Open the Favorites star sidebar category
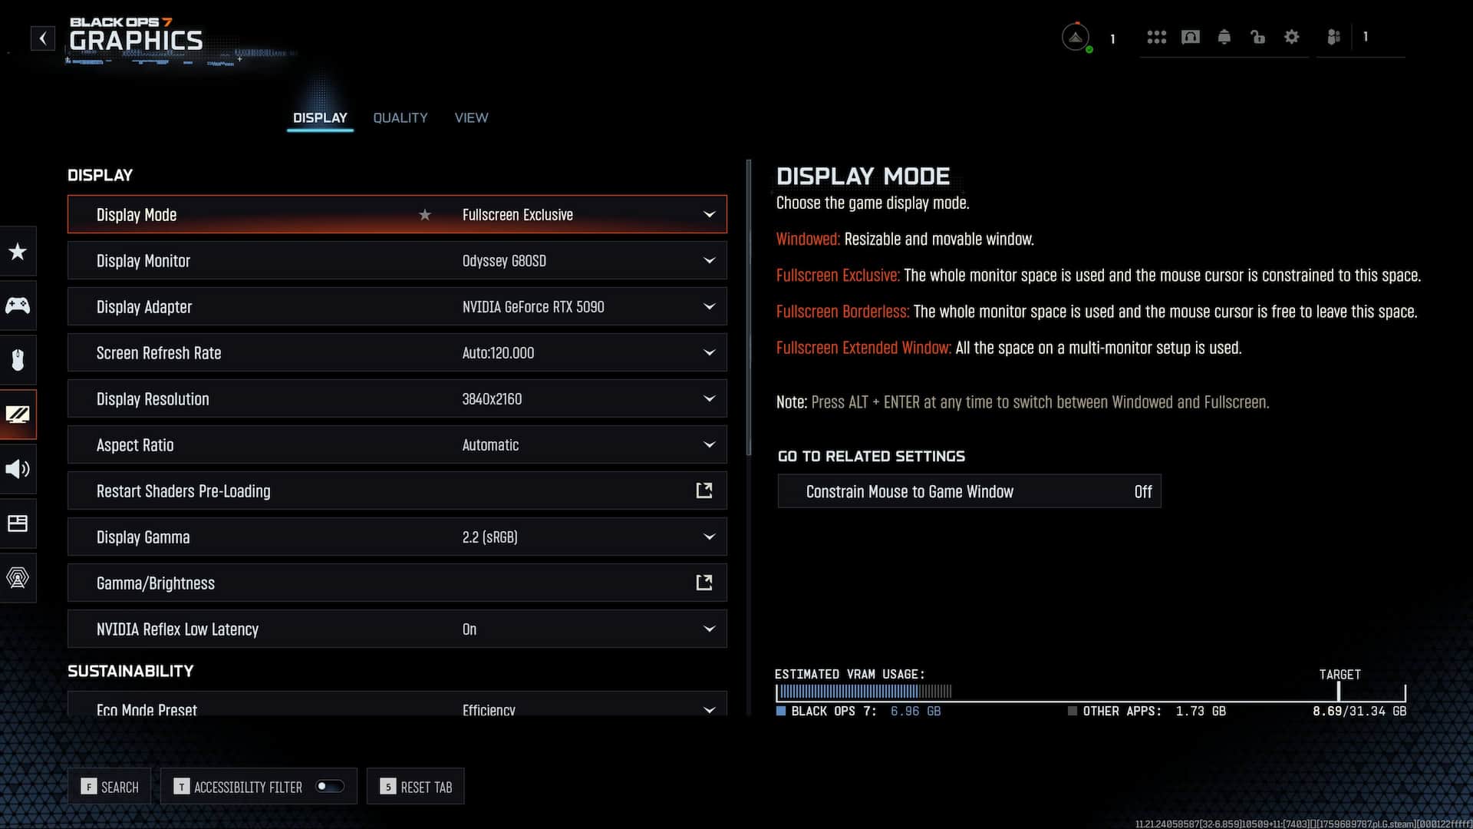This screenshot has height=829, width=1473. (x=18, y=252)
